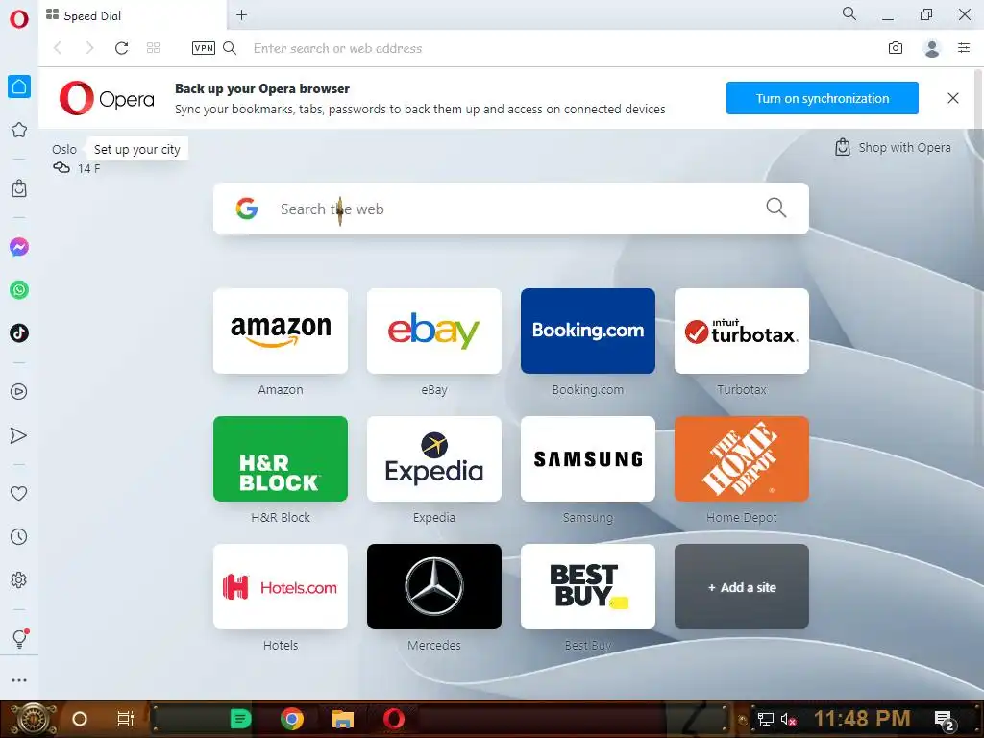This screenshot has width=984, height=738.
Task: Open Settings gear in sidebar
Action: (x=19, y=579)
